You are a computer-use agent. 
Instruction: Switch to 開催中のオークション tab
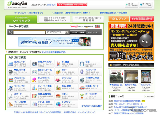point(54,19)
